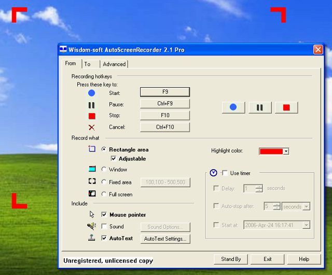This screenshot has width=332, height=275.
Task: Click the fixed area coordinates button
Action: tap(165, 182)
